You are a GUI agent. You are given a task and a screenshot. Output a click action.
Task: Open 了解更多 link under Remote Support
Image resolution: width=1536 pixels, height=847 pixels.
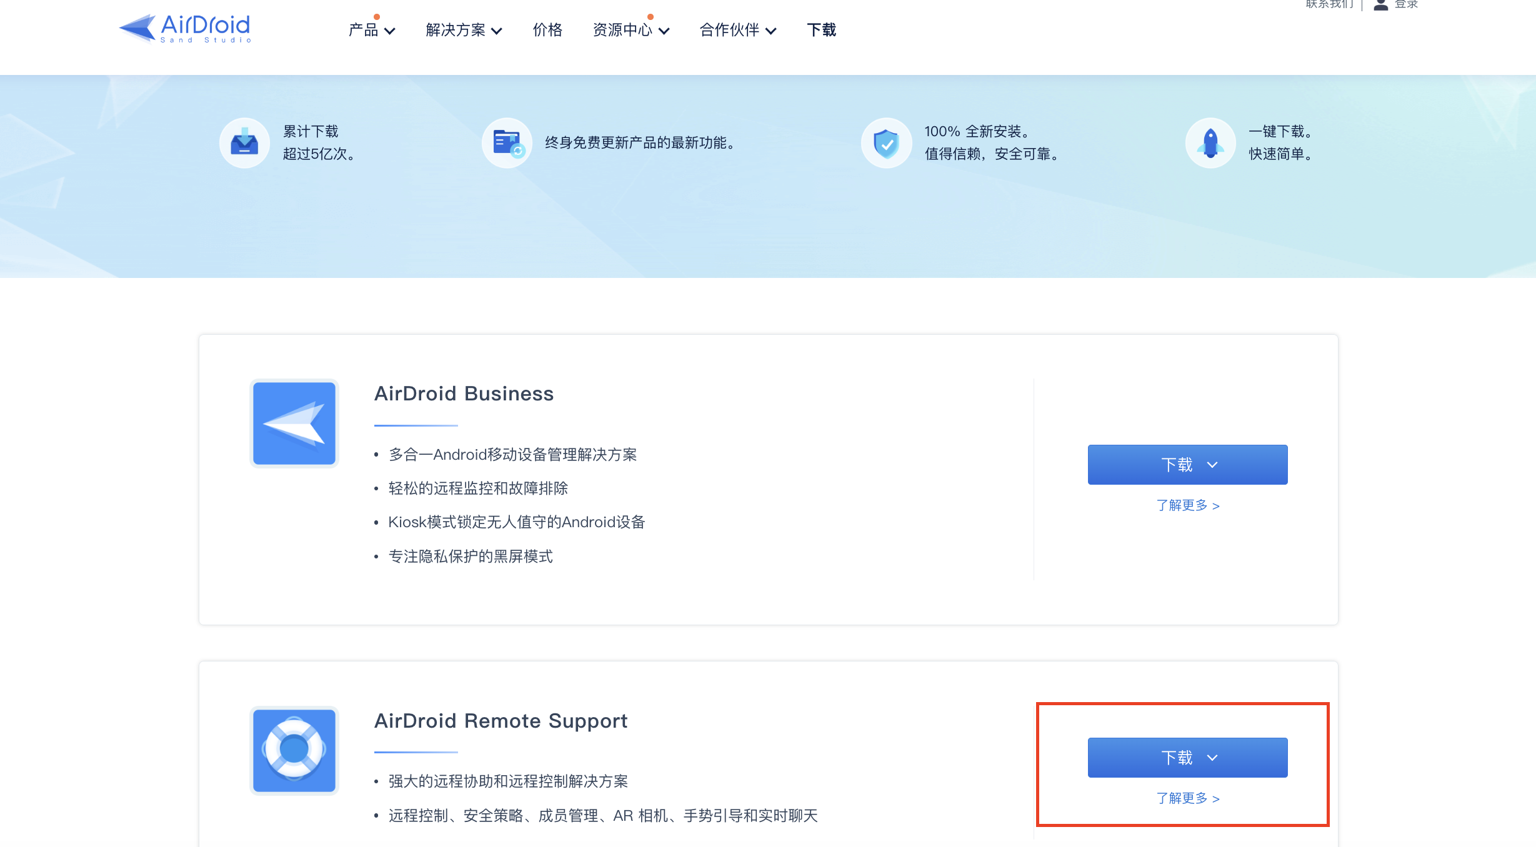click(x=1187, y=798)
